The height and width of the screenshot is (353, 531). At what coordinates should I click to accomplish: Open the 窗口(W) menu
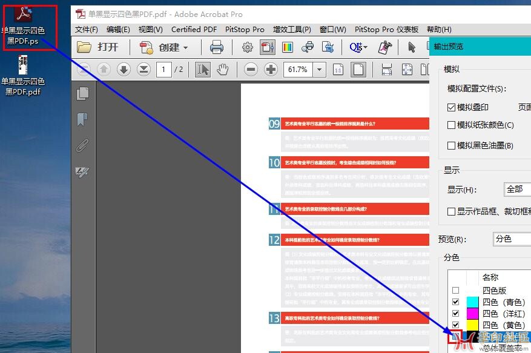[x=333, y=30]
